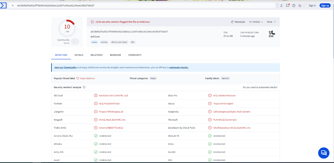Click Ikarus malicious alert icon
Screen dimensions: 334x163
pos(210,104)
